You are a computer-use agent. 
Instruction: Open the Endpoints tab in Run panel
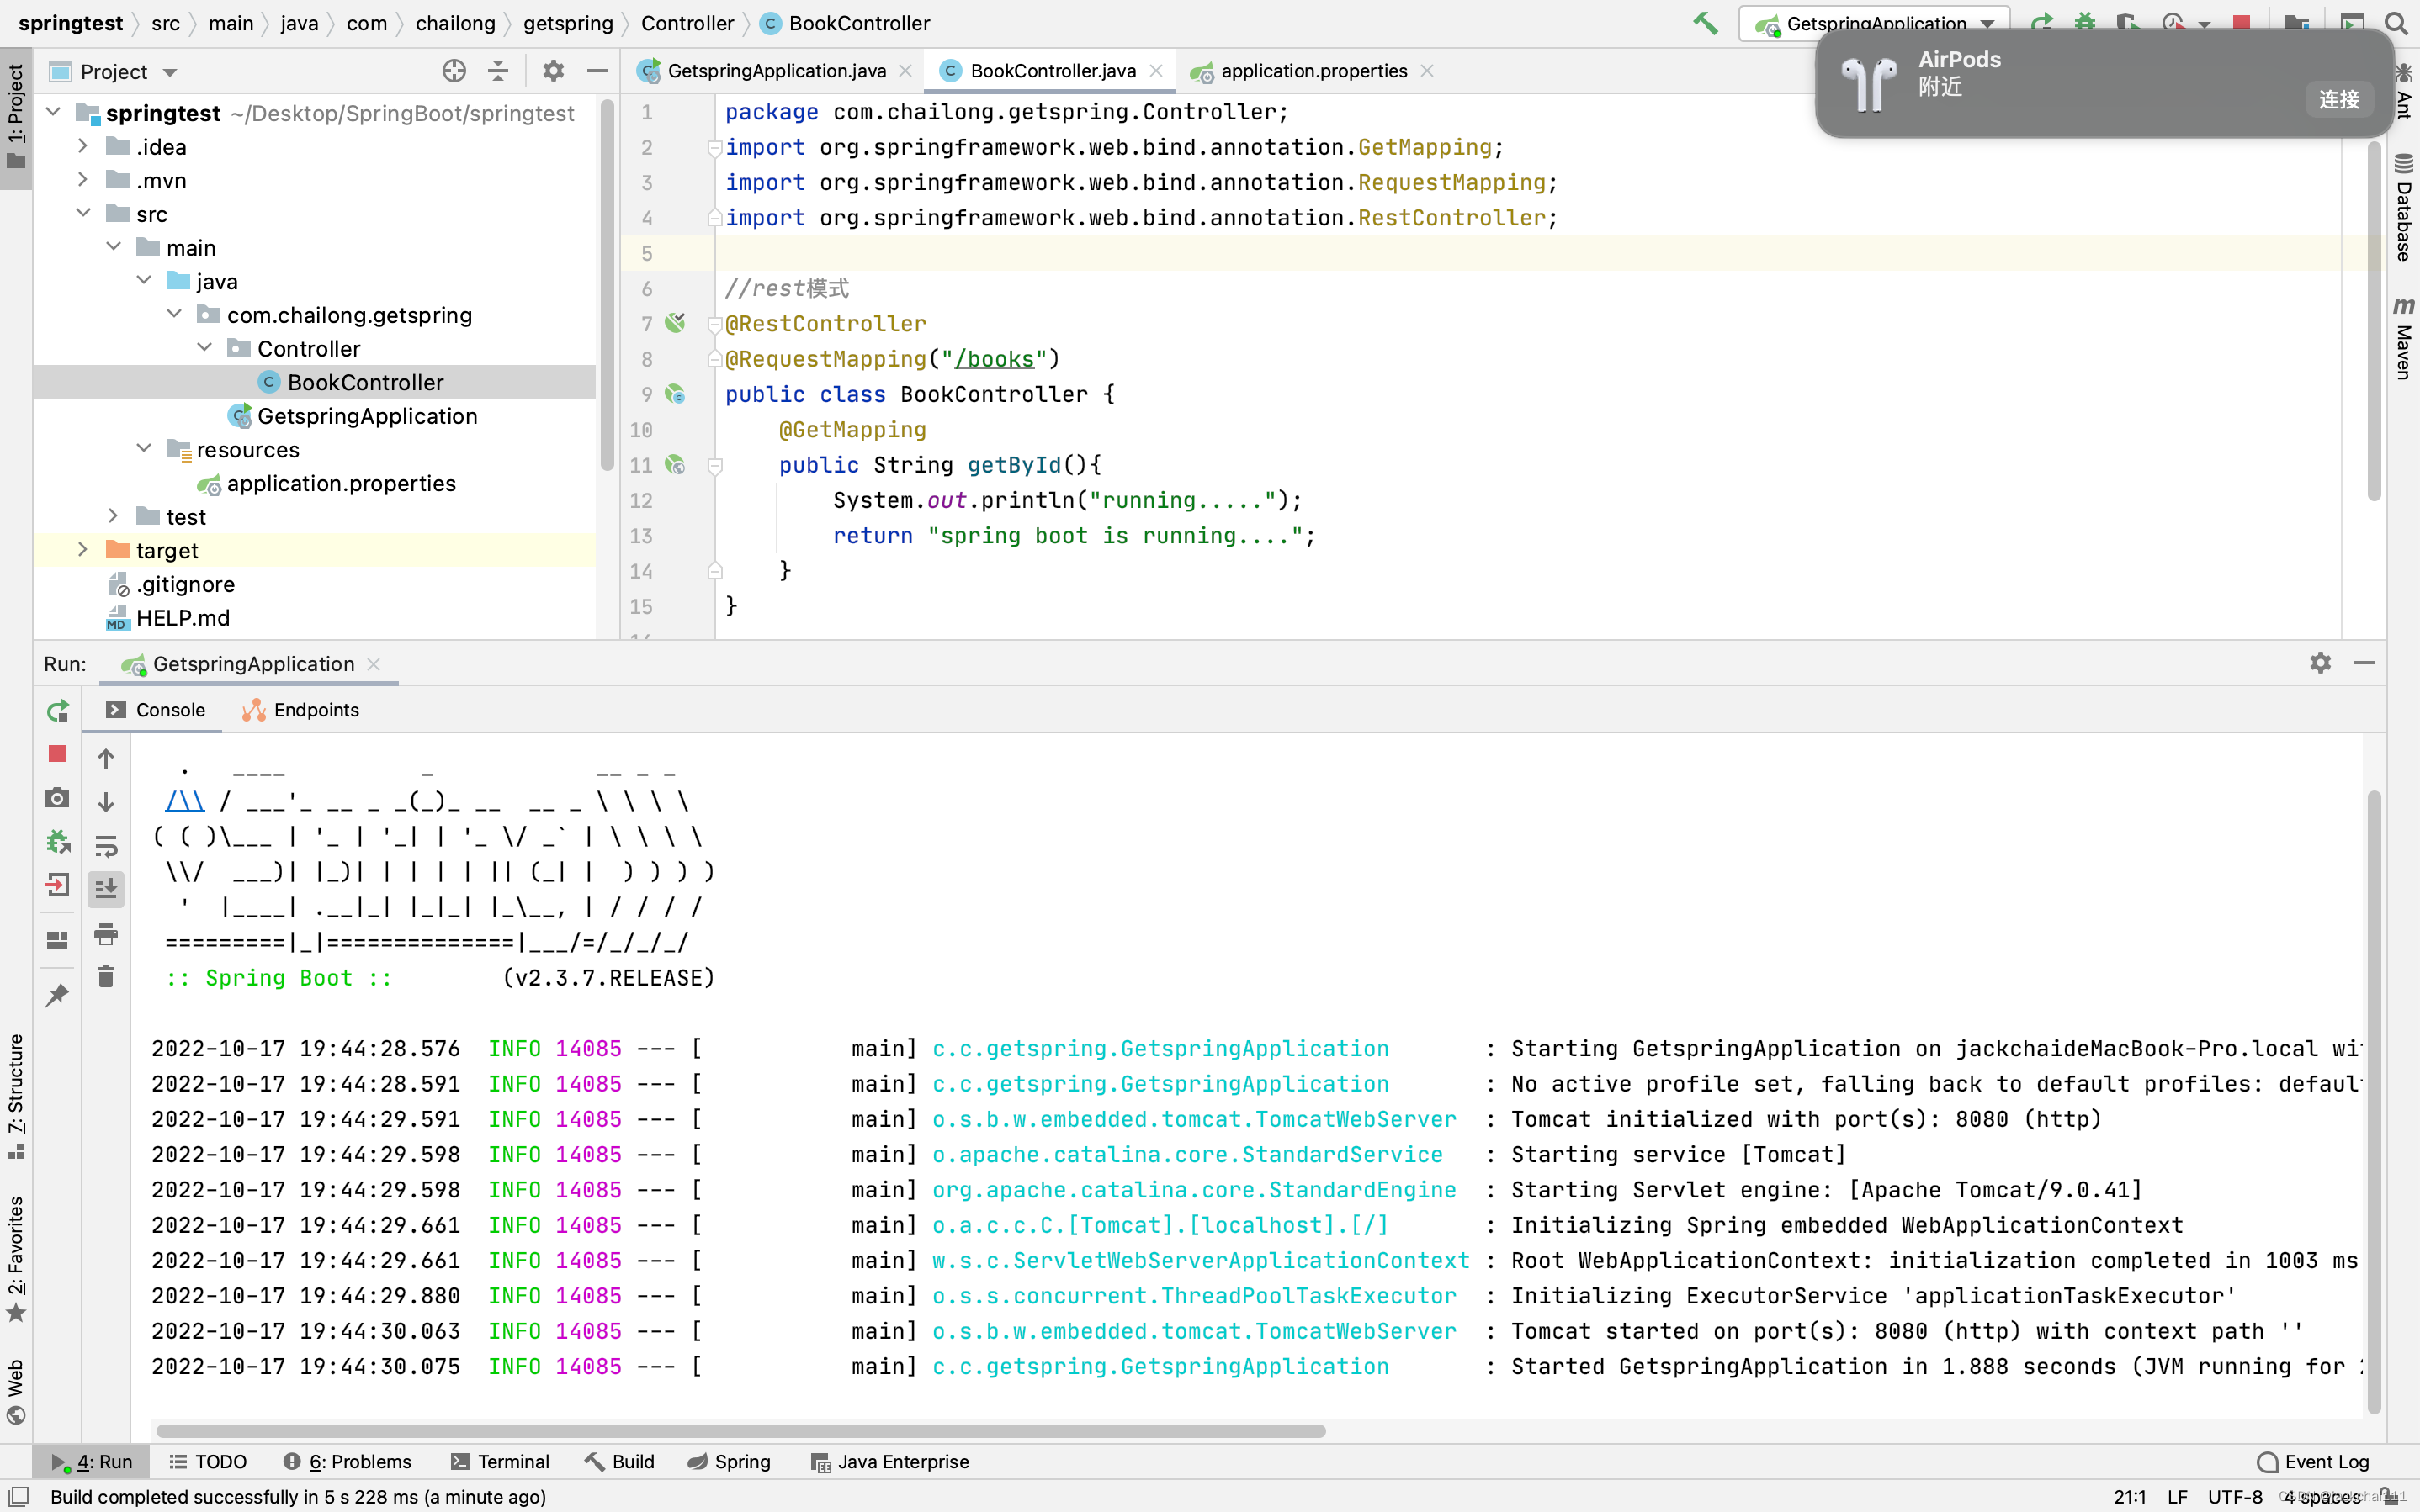pos(301,710)
